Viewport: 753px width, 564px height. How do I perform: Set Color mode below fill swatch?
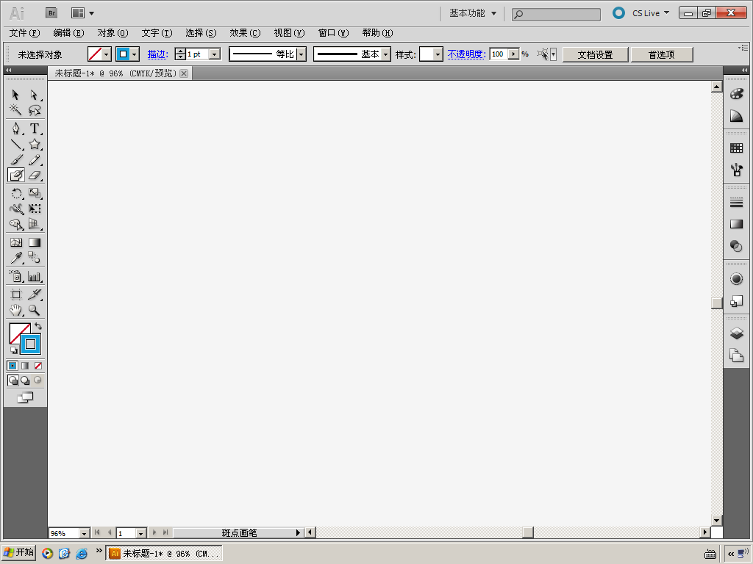(x=13, y=366)
